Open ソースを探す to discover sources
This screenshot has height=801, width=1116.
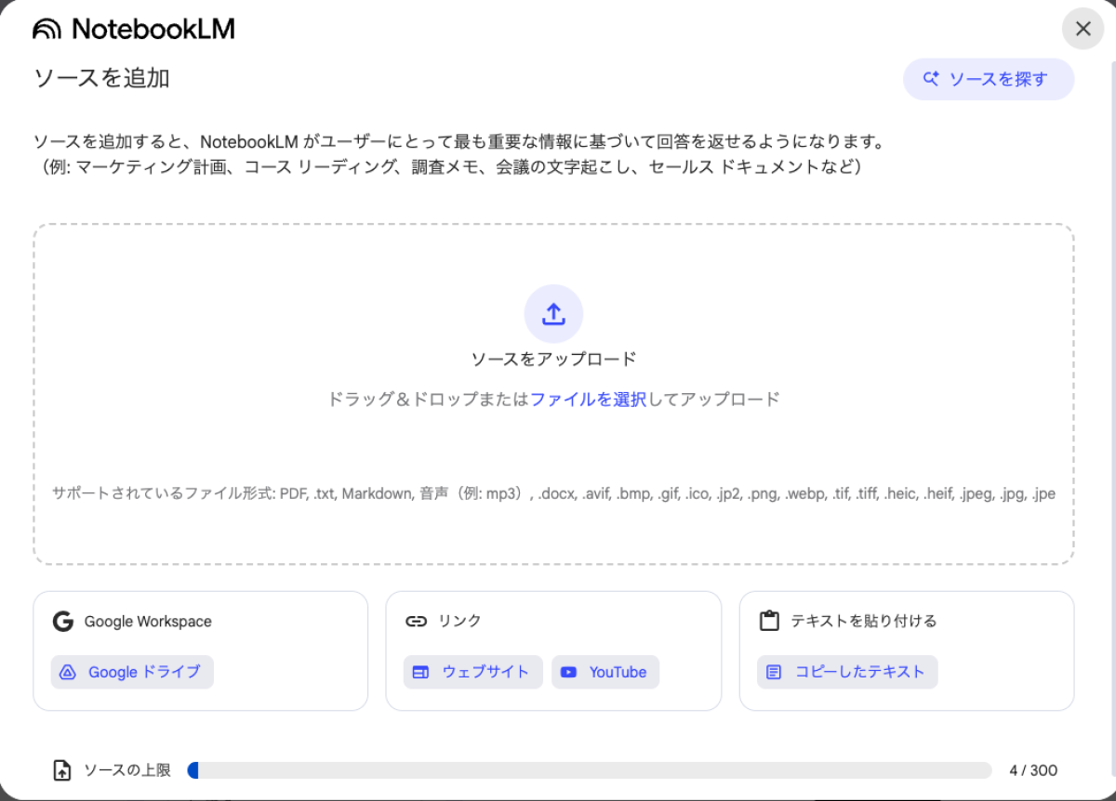tap(988, 79)
